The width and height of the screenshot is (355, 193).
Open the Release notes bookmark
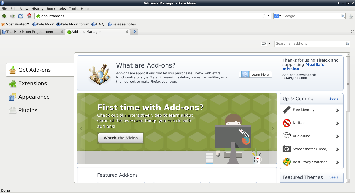(122, 24)
